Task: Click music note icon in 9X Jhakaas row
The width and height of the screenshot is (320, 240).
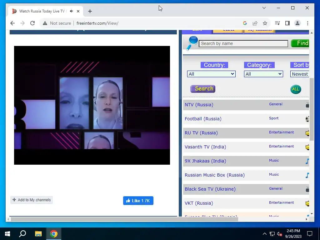Action: [x=307, y=161]
